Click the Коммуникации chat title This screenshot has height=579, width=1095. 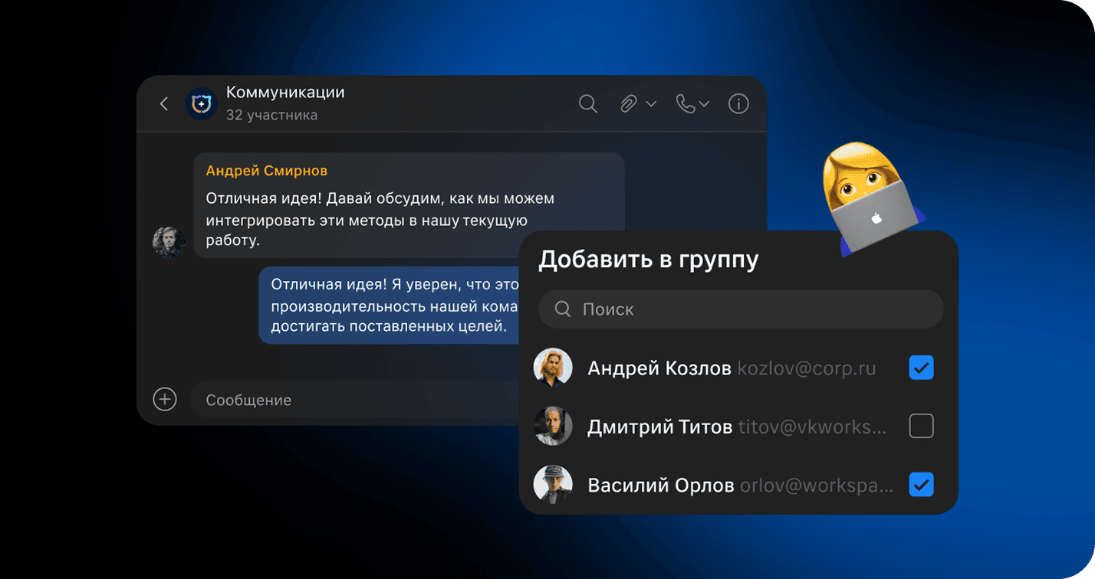point(285,92)
